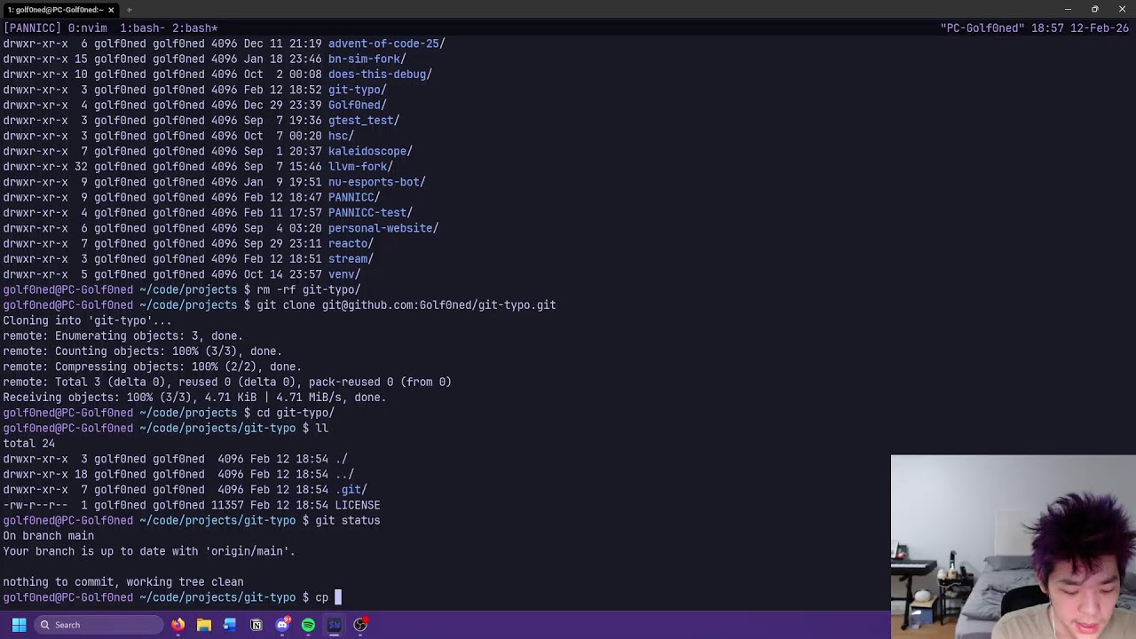The image size is (1136, 639).
Task: Click the "PC-Golf0ned" 18:57 12-Feb-26 status text
Action: [1035, 28]
